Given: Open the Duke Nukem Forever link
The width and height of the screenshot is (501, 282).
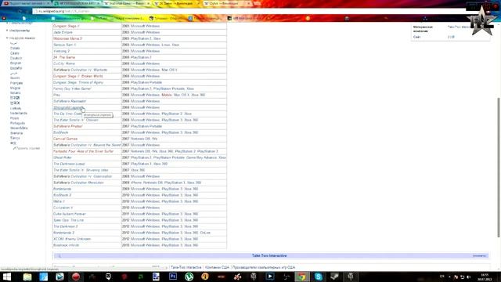Looking at the screenshot, I should coord(70,214).
